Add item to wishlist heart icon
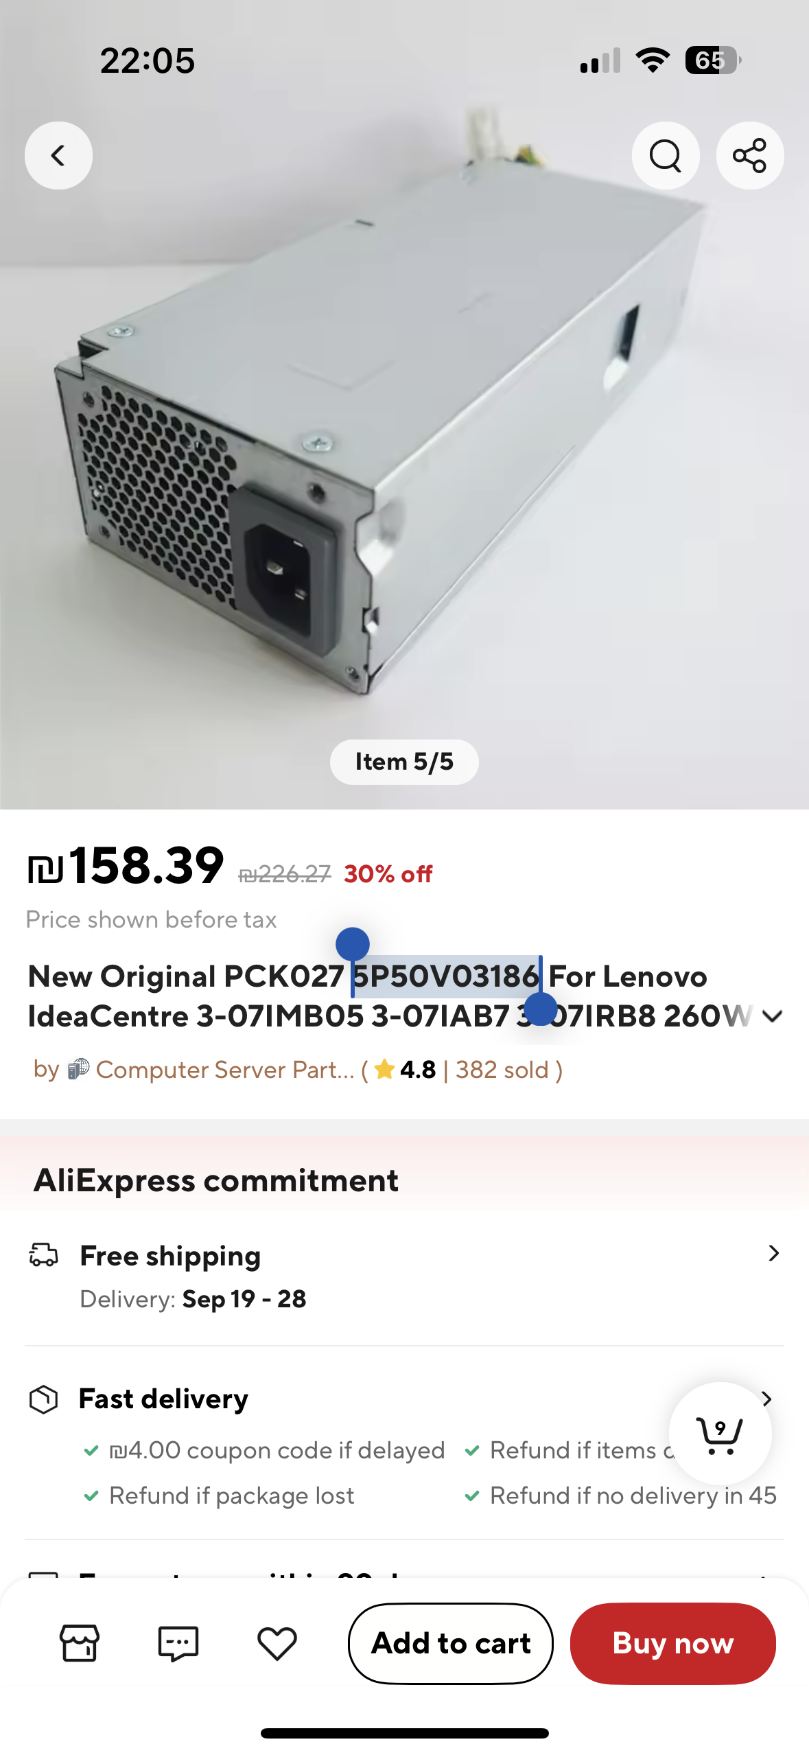Screen dimensions: 809x1755 point(277,1643)
